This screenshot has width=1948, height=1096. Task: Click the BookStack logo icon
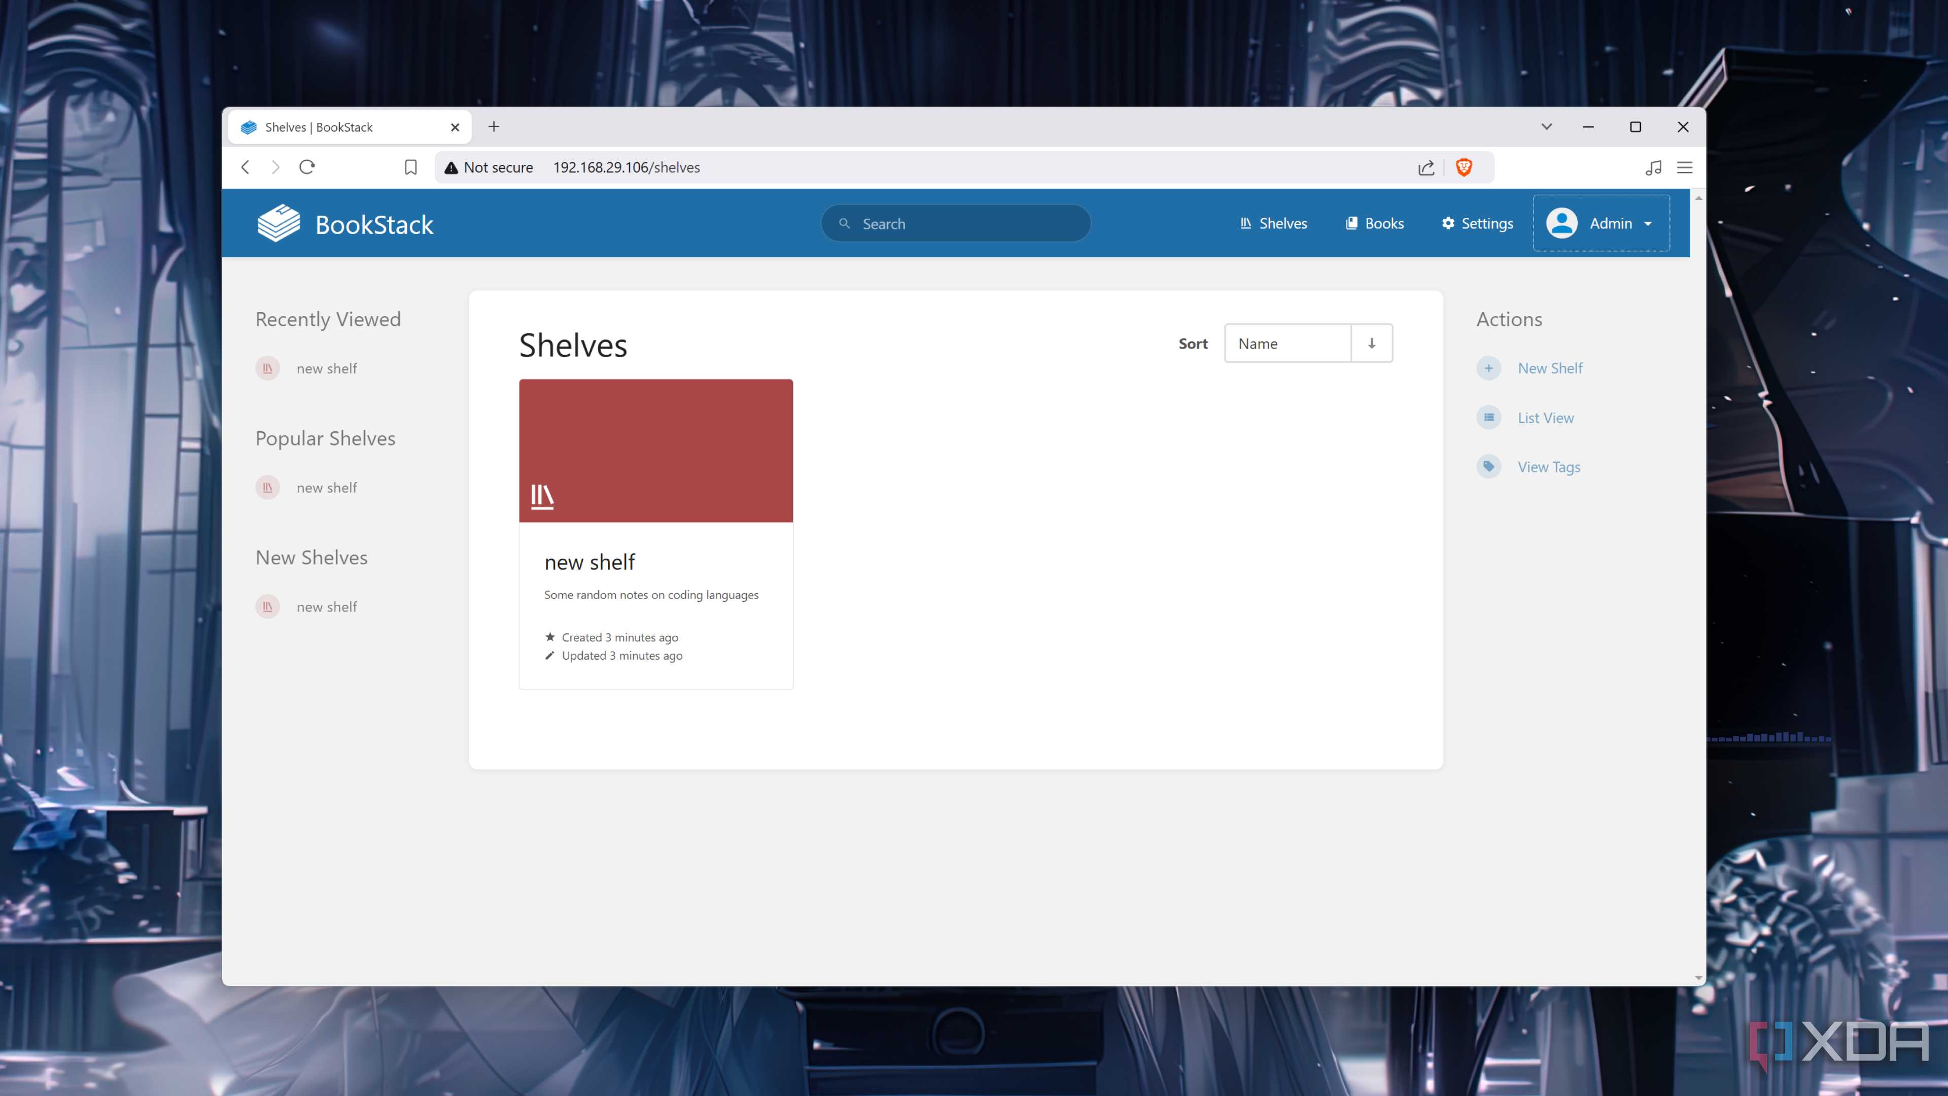coord(279,223)
